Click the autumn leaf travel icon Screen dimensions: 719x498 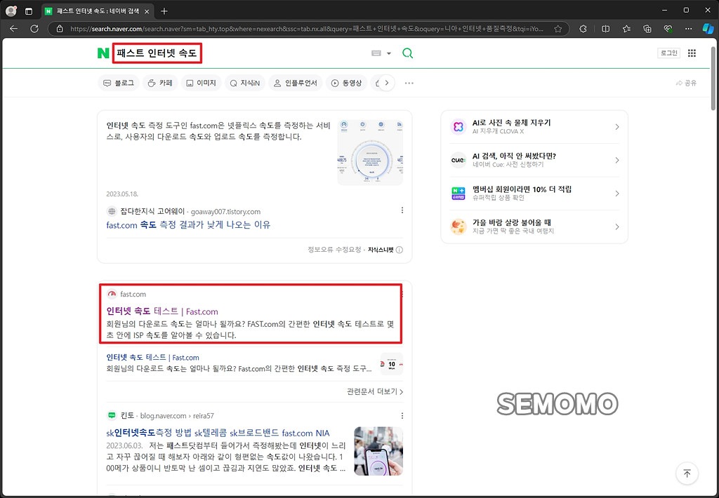[x=458, y=227]
